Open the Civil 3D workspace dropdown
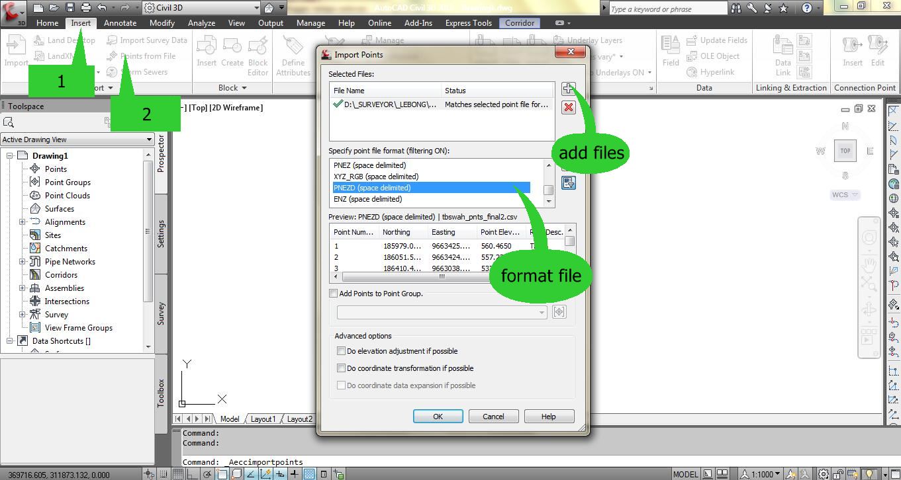Screen dimensions: 901x480 pos(256,8)
